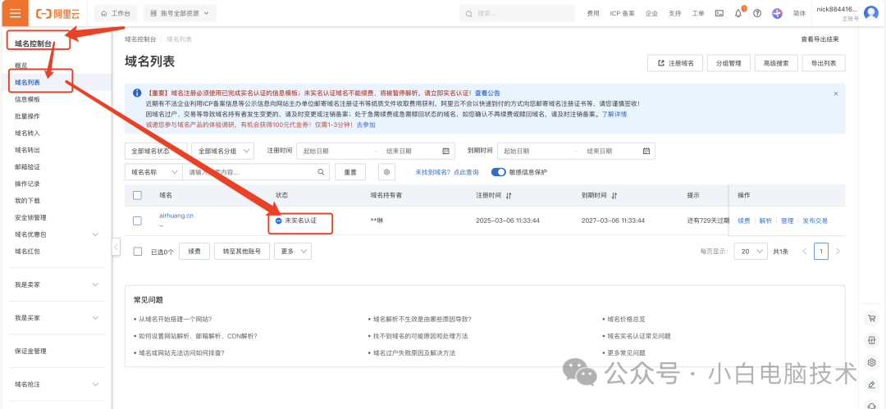Click the info icon in notice banner
Viewport: 886px width, 409px height.
coord(137,93)
